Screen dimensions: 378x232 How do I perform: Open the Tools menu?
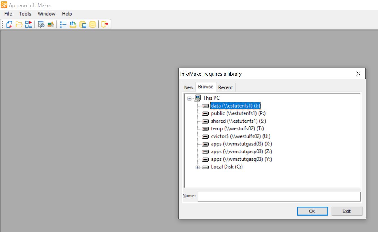(25, 14)
